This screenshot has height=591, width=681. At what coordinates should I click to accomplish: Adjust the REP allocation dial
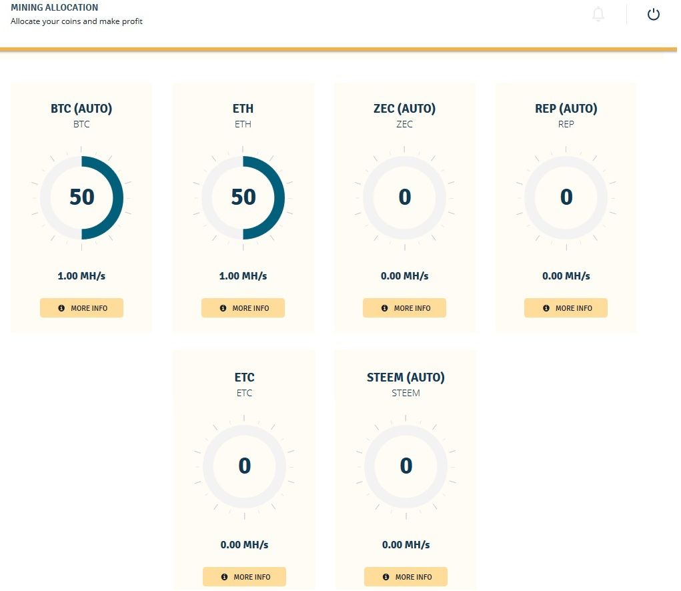point(566,197)
